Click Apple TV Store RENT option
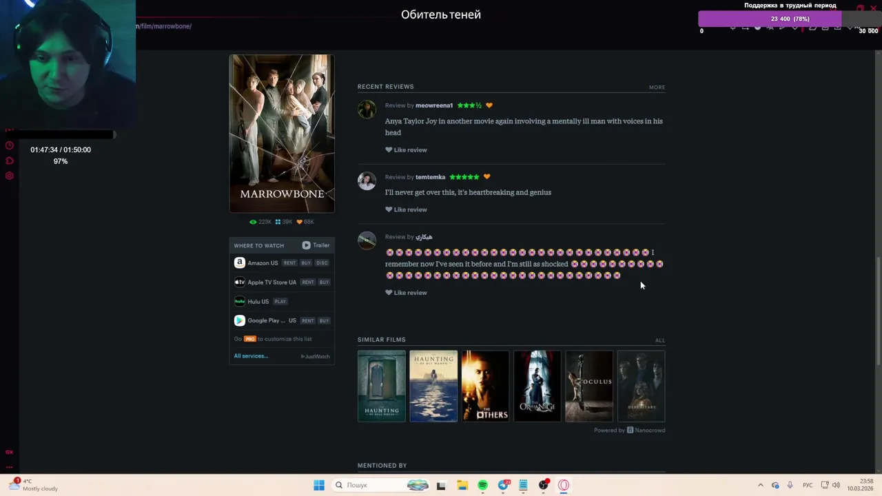The image size is (882, 496). click(308, 282)
